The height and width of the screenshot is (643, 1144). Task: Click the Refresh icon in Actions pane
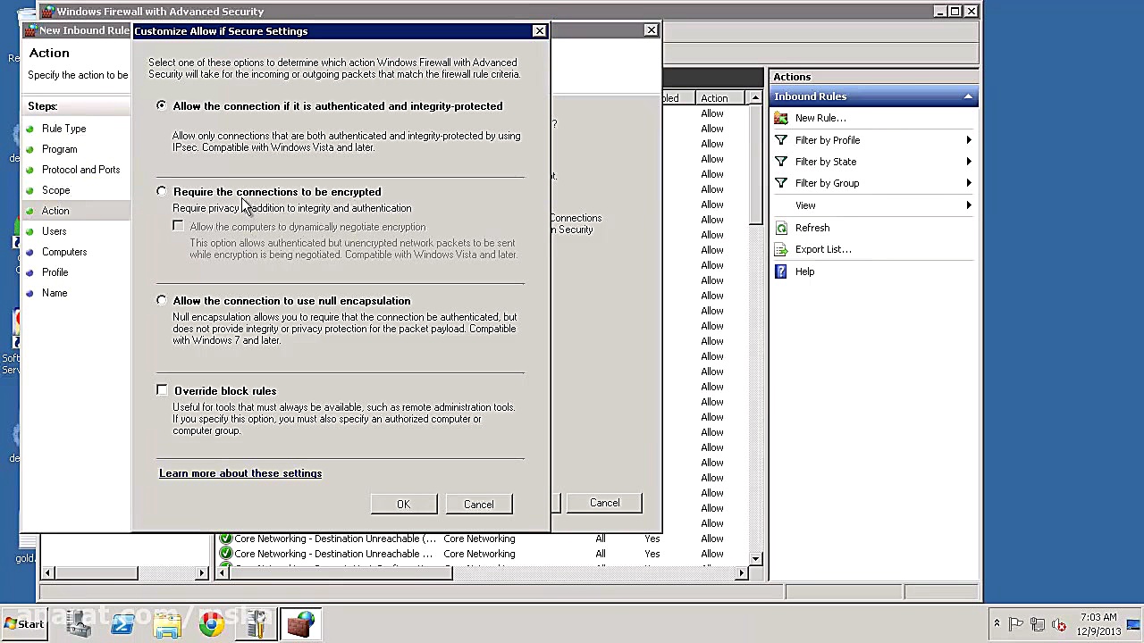[781, 228]
